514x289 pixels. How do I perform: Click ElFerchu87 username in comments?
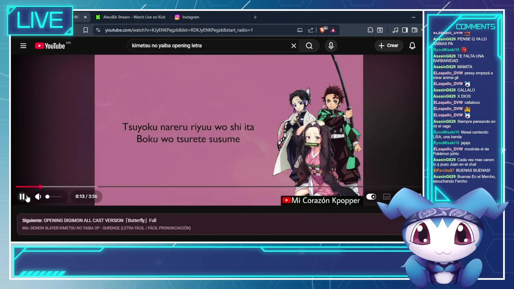[444, 171]
